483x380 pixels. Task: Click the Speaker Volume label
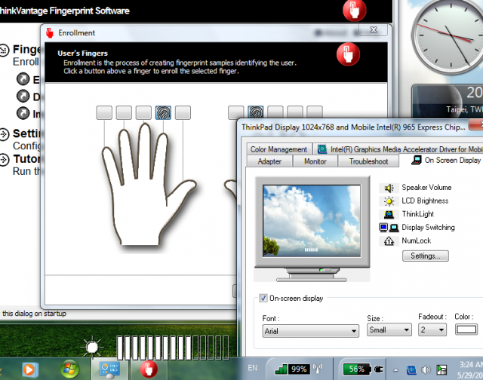point(426,188)
